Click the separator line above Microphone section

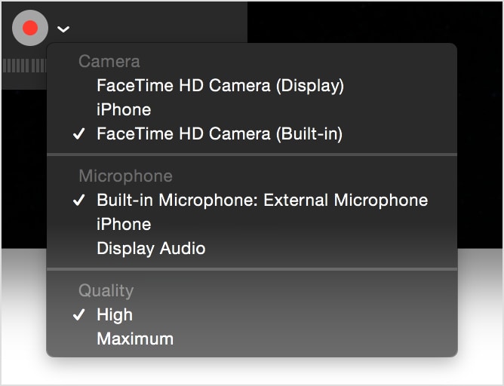coord(252,155)
